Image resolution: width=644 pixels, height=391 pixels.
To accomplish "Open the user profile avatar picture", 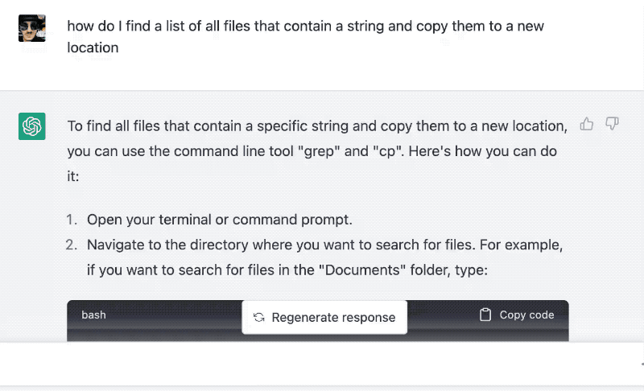I will pyautogui.click(x=32, y=28).
